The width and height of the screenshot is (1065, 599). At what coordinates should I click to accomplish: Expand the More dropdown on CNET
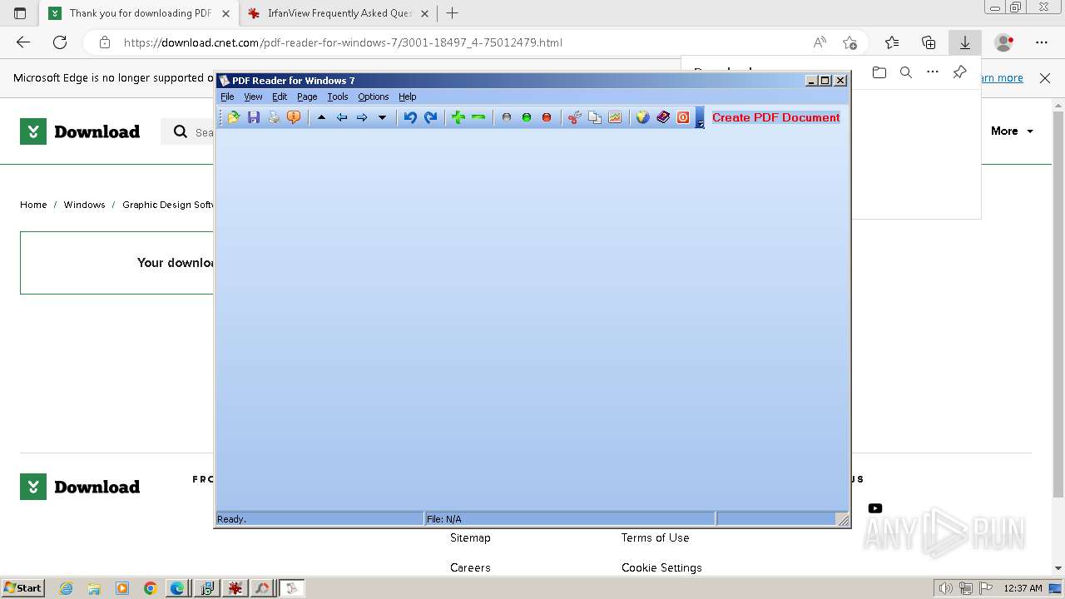[x=1012, y=131]
